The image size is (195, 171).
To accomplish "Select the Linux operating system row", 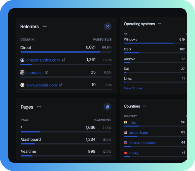I will 155,80.
